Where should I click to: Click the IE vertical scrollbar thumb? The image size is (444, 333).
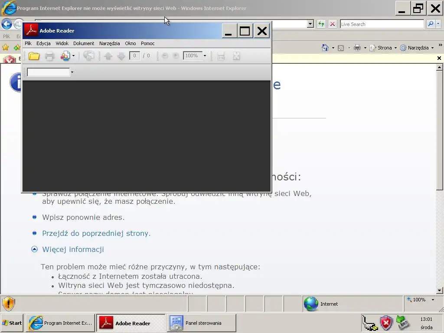click(440, 130)
